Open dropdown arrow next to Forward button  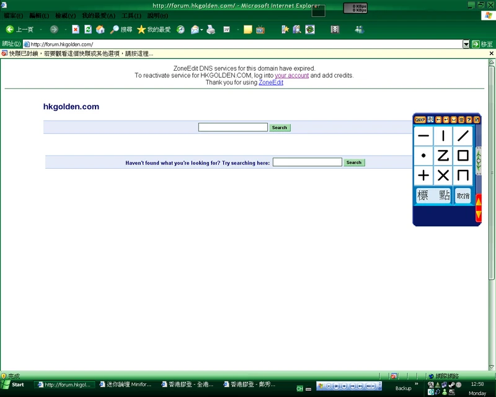(x=65, y=29)
